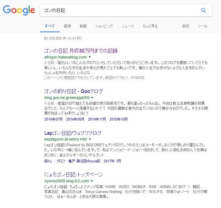The image size is (221, 208).
Task: Expand dropdown arrow beside nyoroo2929.blog.fc2.com
Action: [x=92, y=181]
